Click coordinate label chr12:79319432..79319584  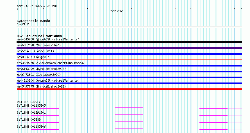click(x=37, y=6)
